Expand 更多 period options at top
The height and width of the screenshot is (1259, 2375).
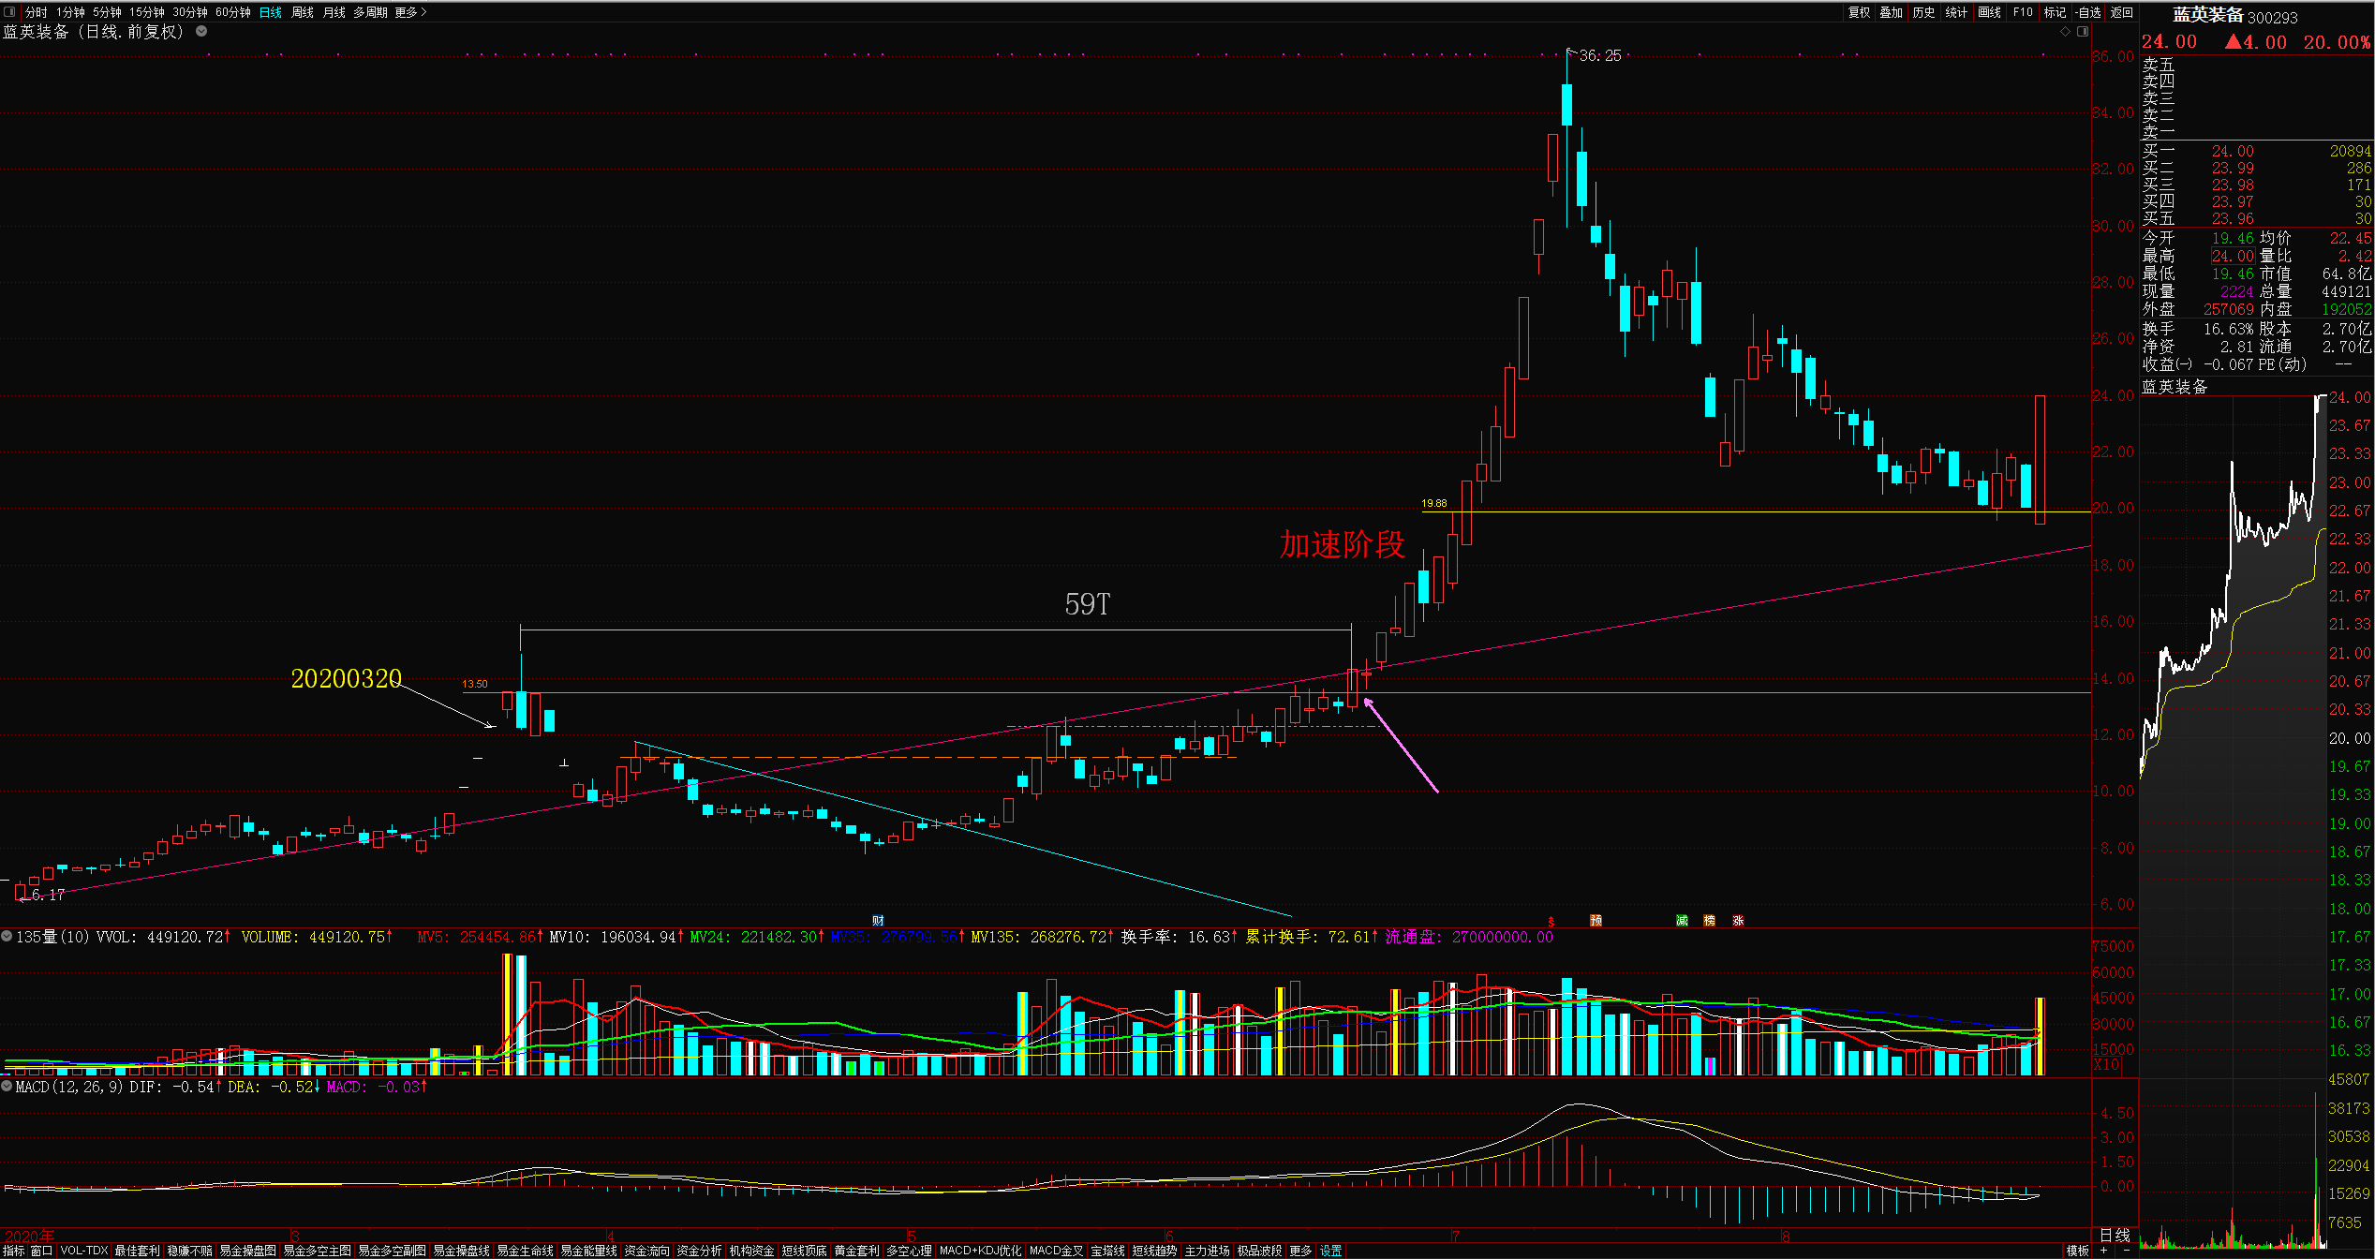coord(410,12)
